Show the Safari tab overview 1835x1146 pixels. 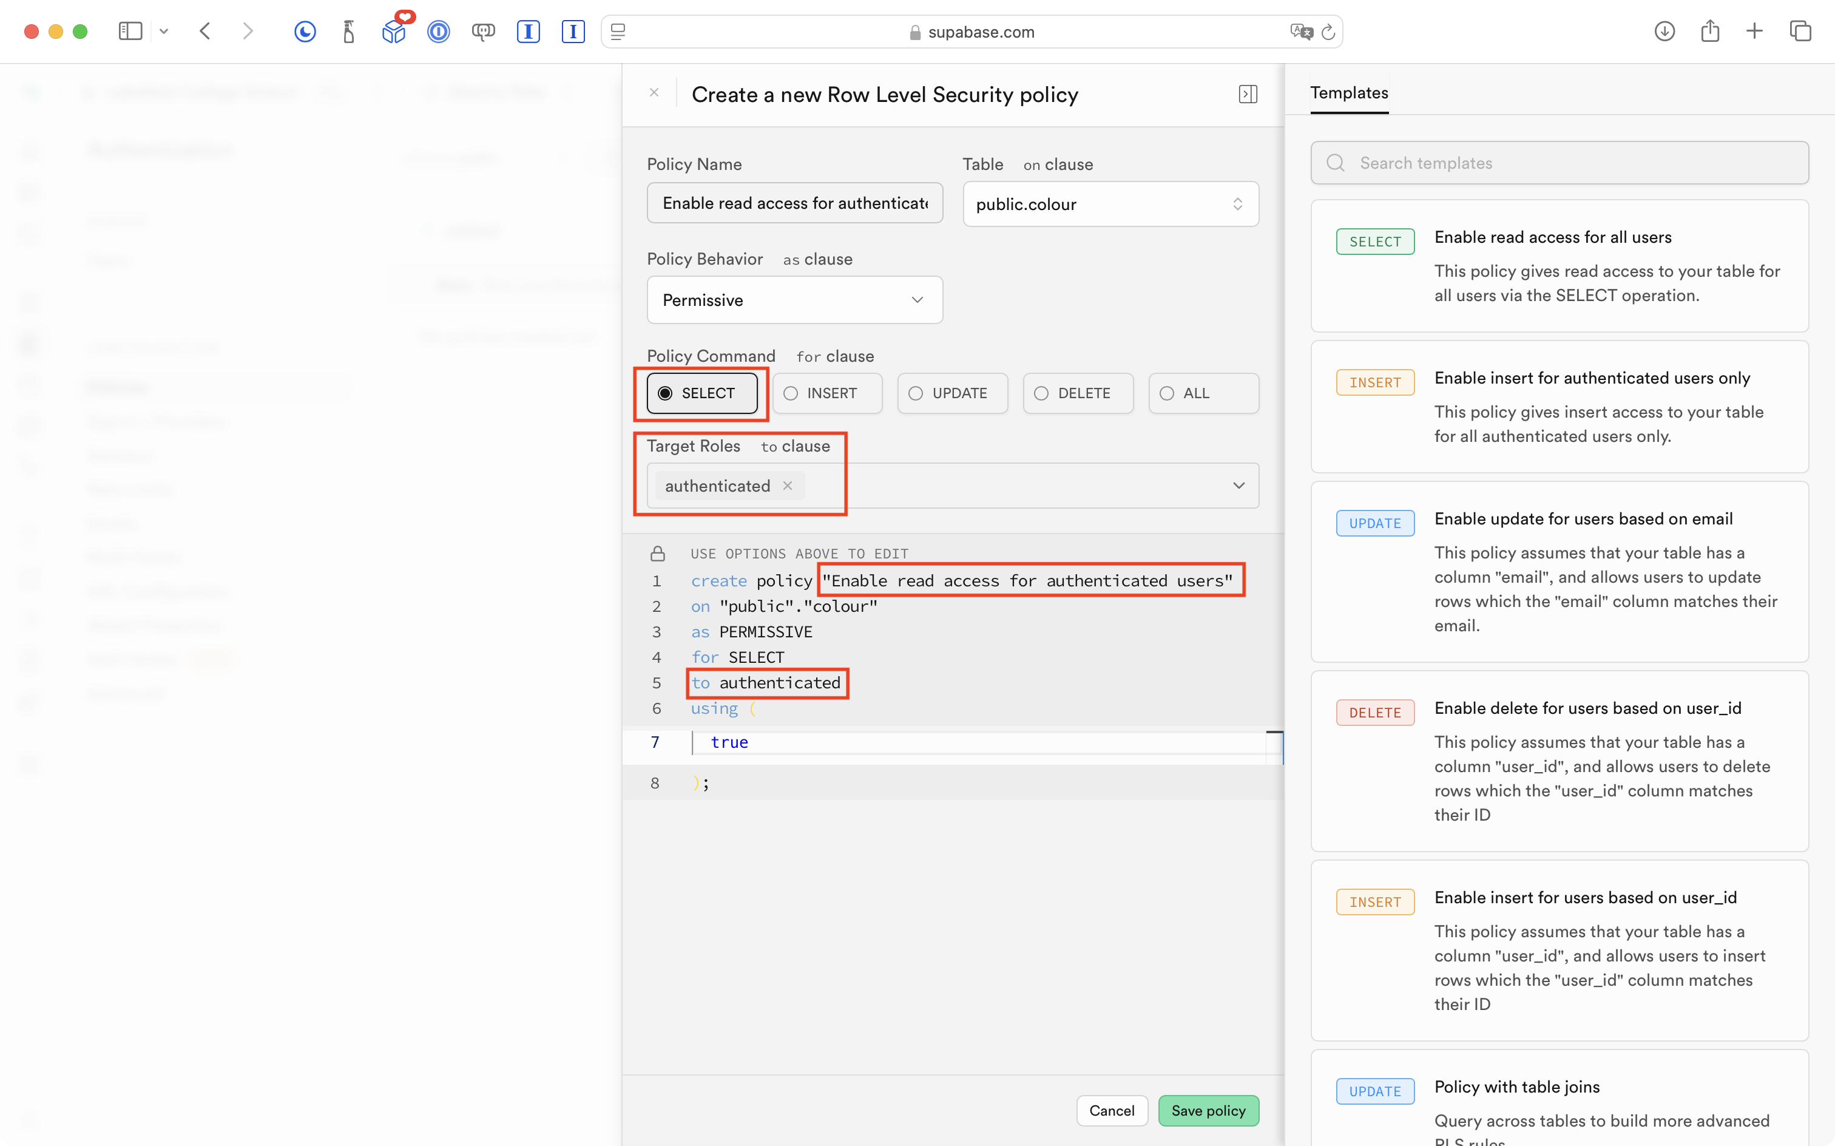click(x=1800, y=32)
